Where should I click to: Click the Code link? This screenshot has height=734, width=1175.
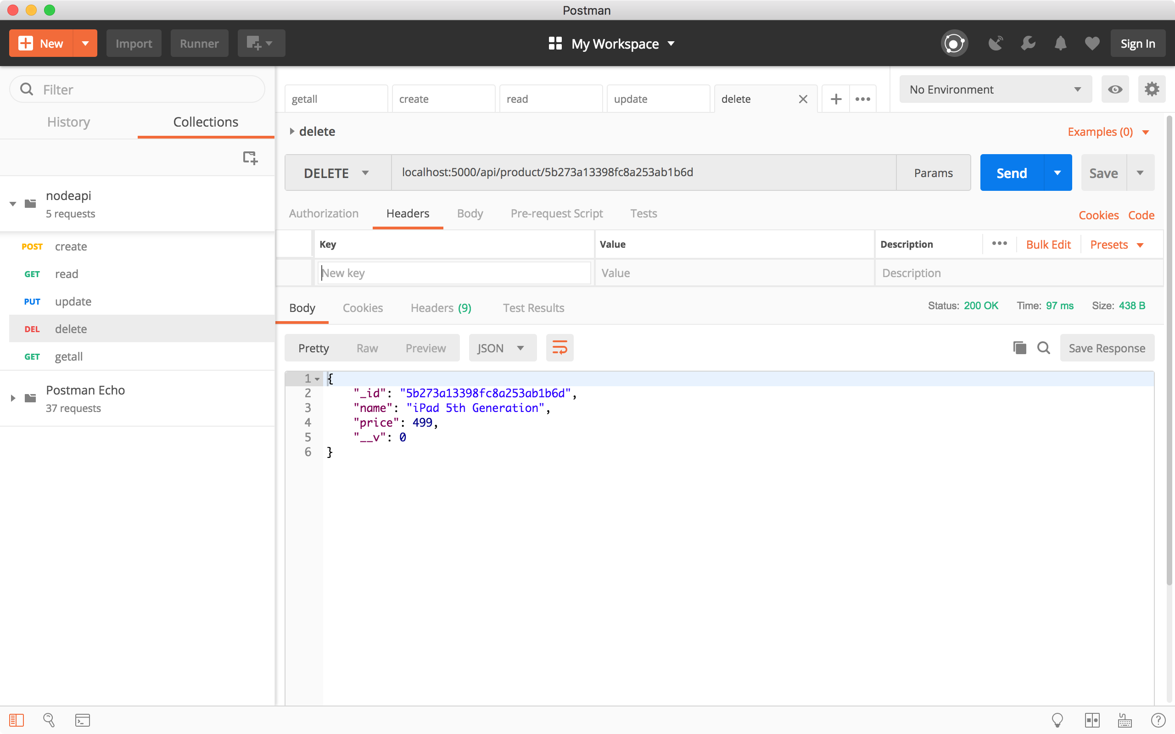click(1141, 215)
